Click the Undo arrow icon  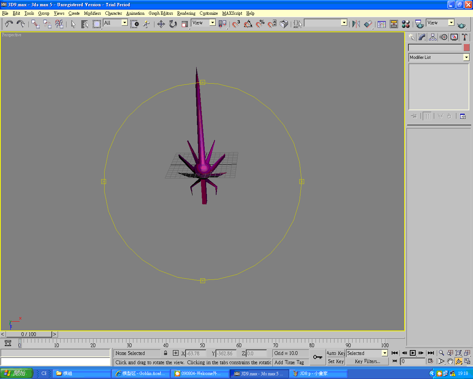pos(9,24)
